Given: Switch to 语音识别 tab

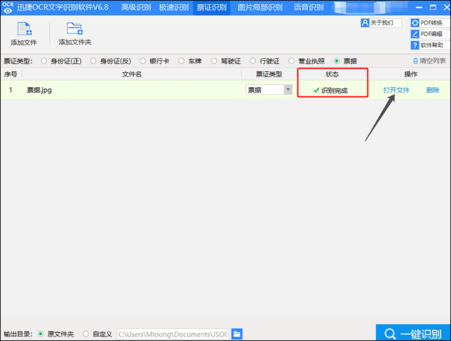Looking at the screenshot, I should pyautogui.click(x=309, y=8).
